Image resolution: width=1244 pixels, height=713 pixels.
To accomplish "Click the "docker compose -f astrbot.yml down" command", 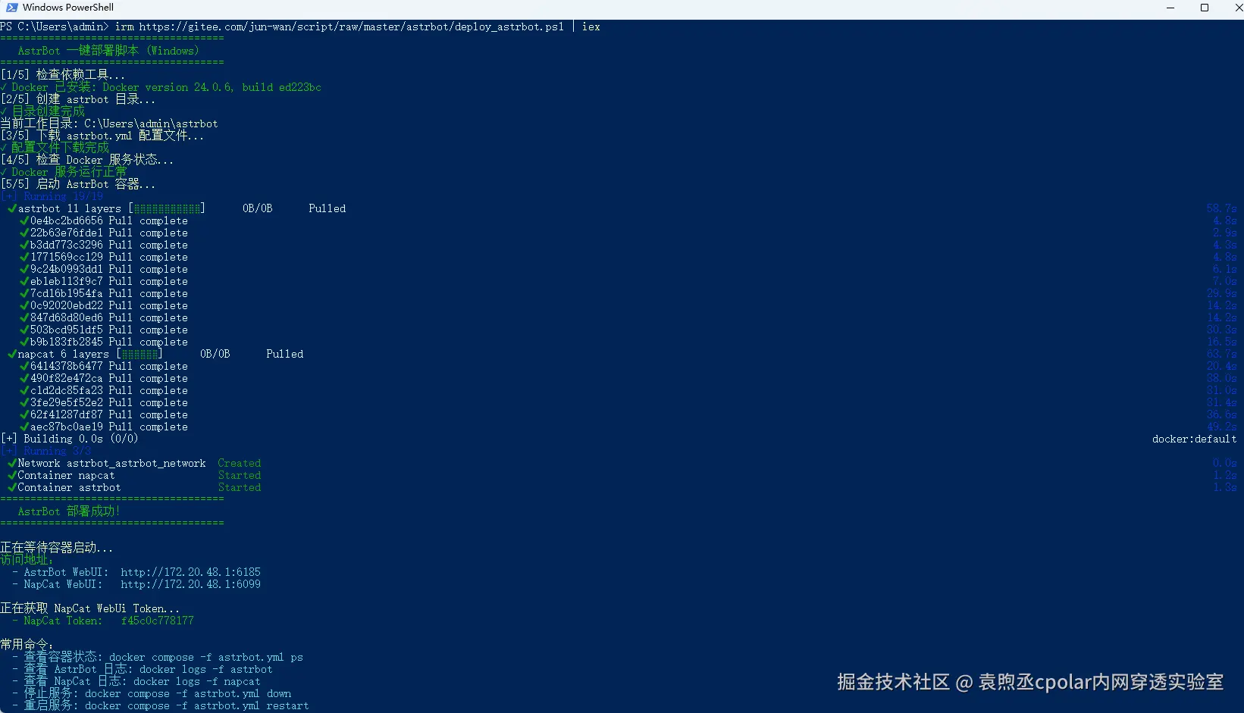I will pos(188,693).
